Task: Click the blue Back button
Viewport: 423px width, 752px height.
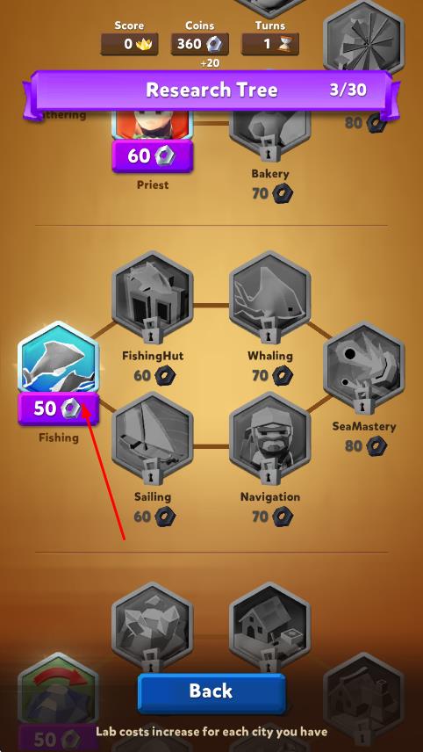Action: point(211,692)
